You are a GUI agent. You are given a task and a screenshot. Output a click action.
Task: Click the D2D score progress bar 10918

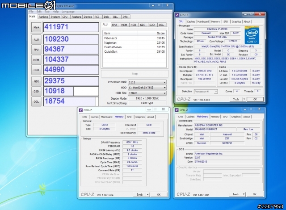(x=71, y=91)
